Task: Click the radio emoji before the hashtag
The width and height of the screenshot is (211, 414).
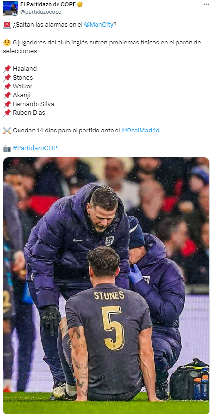Action: pyautogui.click(x=7, y=148)
